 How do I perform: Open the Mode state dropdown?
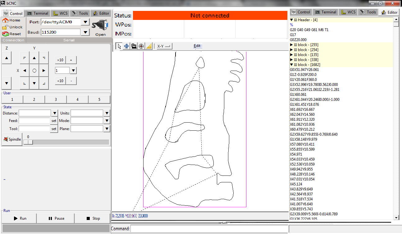(x=107, y=121)
